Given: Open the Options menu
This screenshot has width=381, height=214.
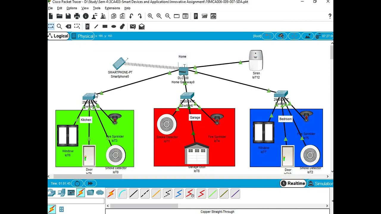Looking at the screenshot, I should 72,8.
